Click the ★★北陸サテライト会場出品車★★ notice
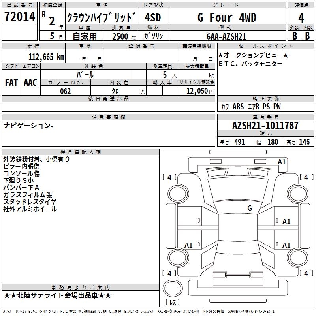The height and width of the screenshot is (316, 316). (x=57, y=295)
